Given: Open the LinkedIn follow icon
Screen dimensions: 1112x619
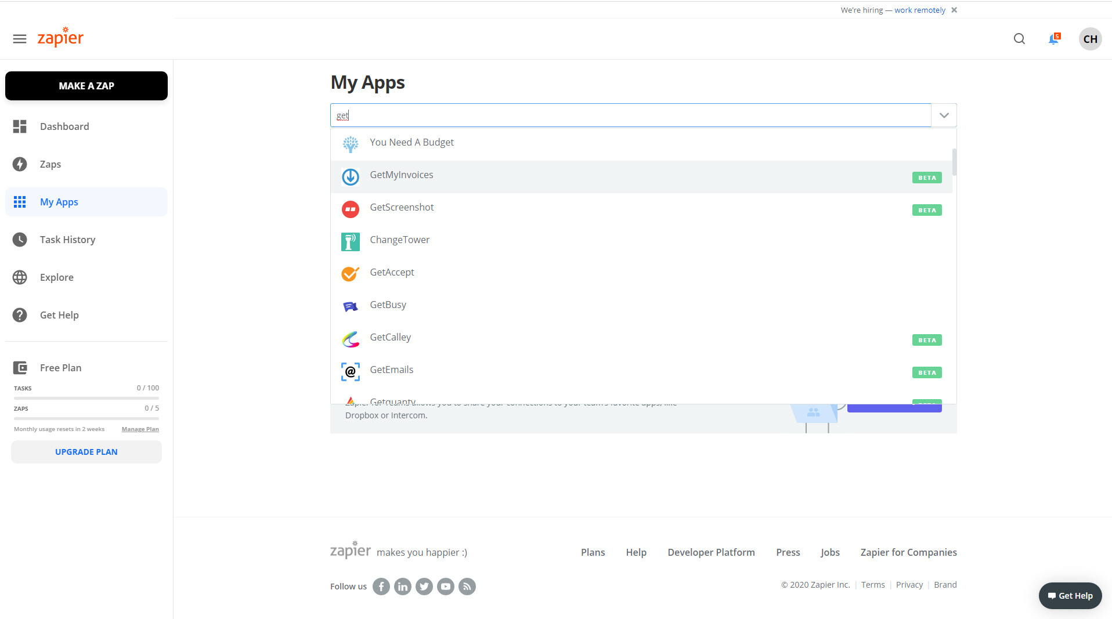Looking at the screenshot, I should [403, 587].
